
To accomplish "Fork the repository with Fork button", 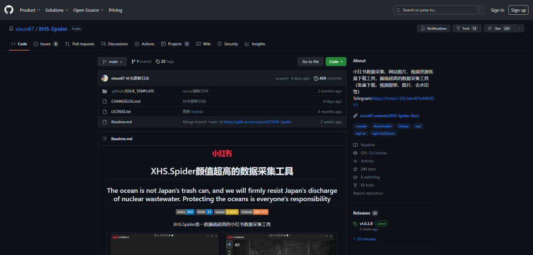I will pos(467,29).
